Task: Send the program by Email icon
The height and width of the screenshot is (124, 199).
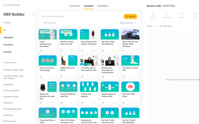Action: tap(181, 14)
